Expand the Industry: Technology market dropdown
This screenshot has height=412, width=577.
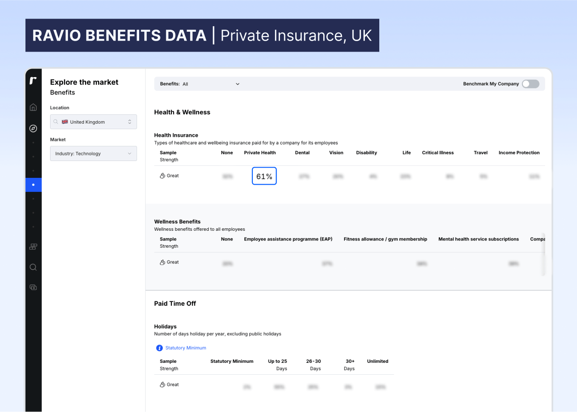(x=93, y=154)
